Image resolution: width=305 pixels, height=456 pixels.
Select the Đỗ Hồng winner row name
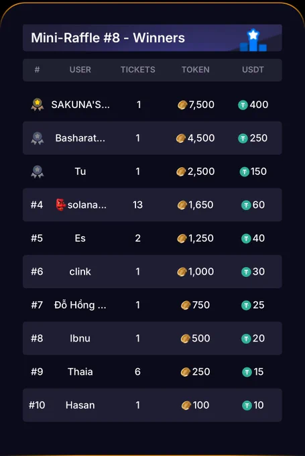80,305
